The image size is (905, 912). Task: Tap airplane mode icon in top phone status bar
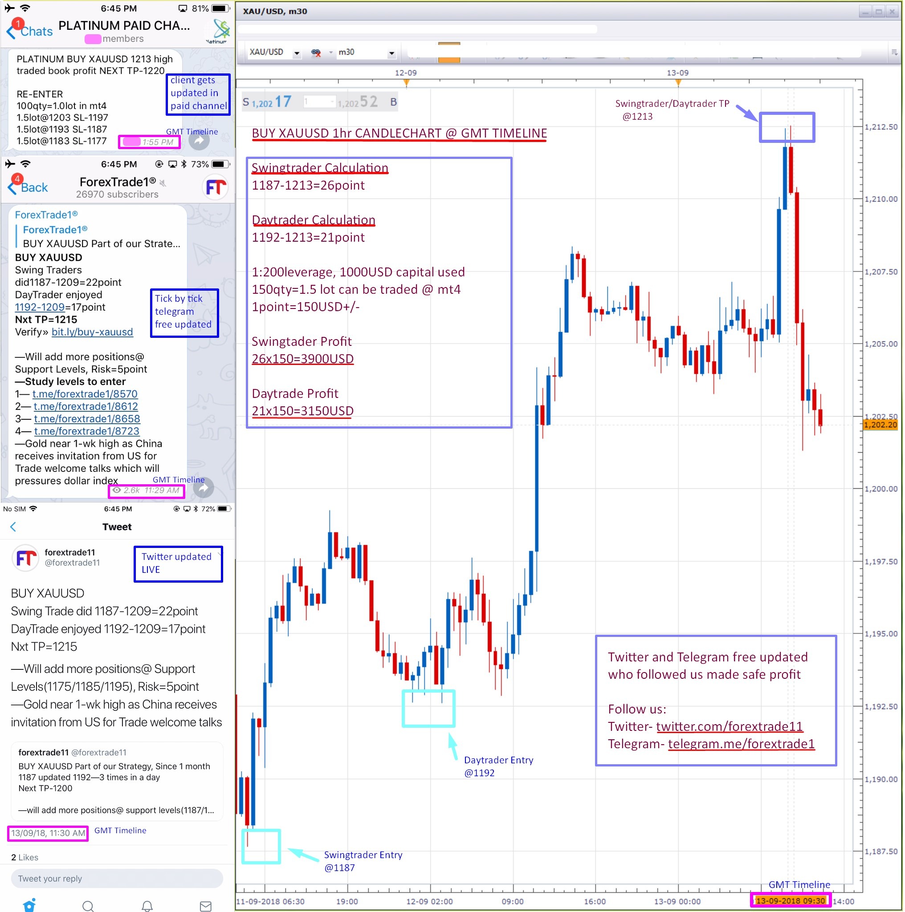pos(9,8)
